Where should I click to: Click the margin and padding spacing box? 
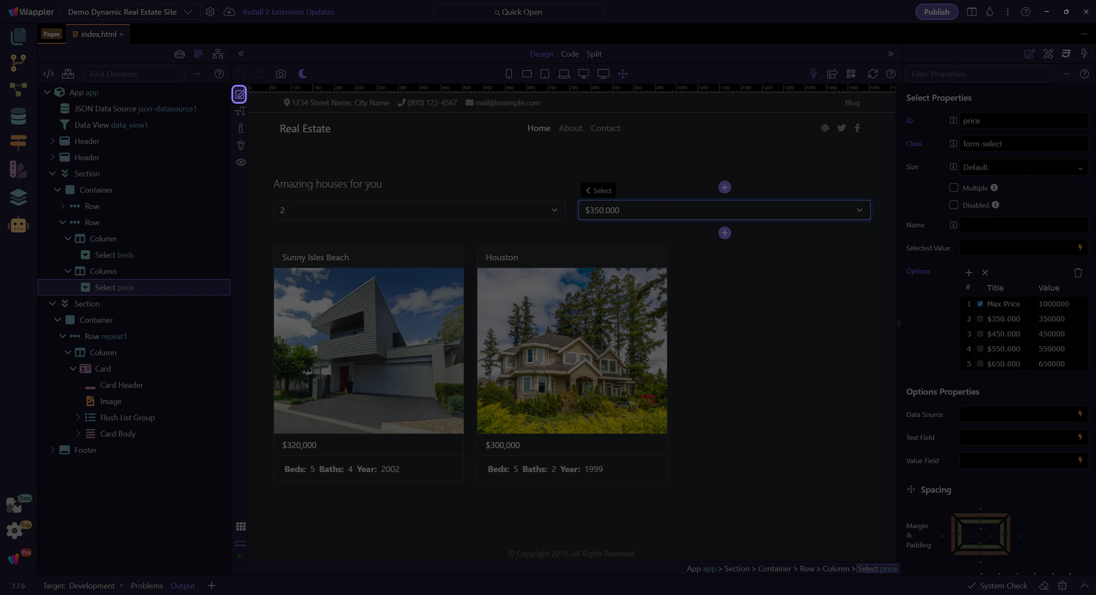click(x=981, y=535)
